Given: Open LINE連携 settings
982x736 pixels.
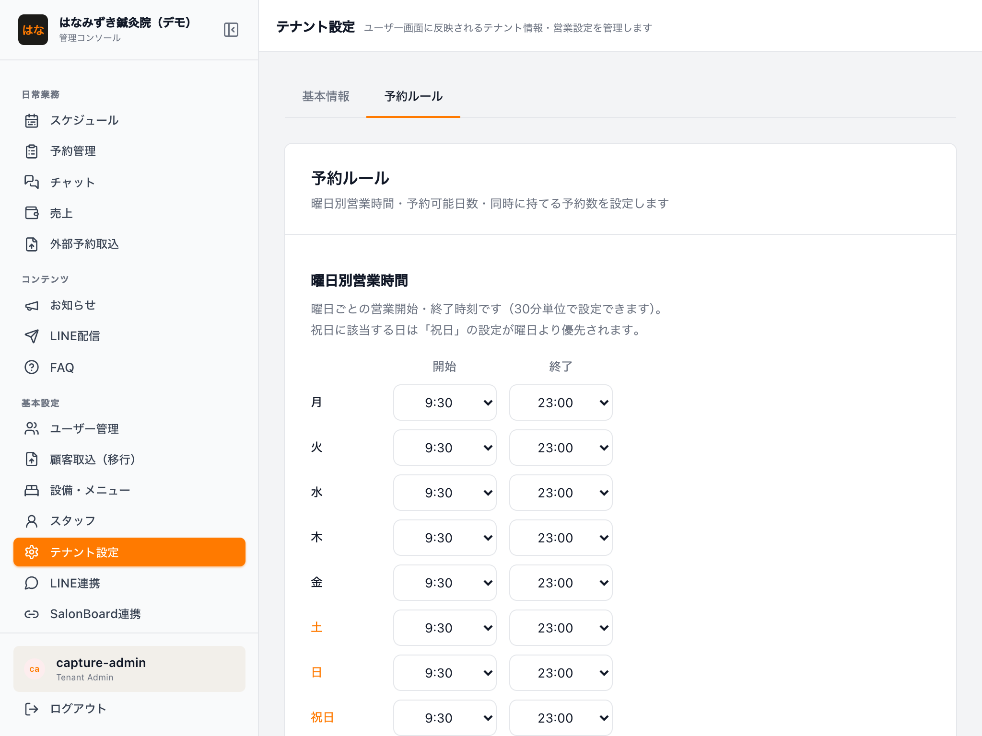Looking at the screenshot, I should 129,583.
